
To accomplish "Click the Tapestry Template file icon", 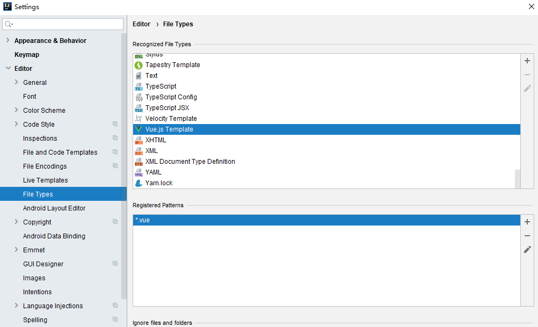I will click(139, 65).
